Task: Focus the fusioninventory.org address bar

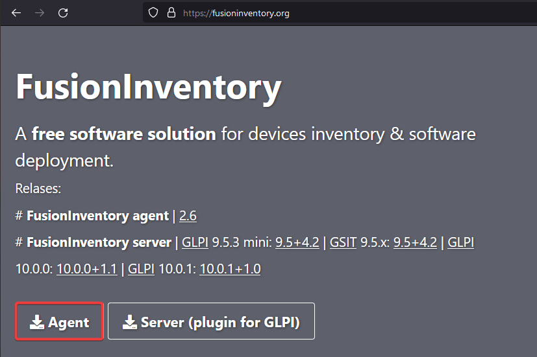Action: point(325,12)
